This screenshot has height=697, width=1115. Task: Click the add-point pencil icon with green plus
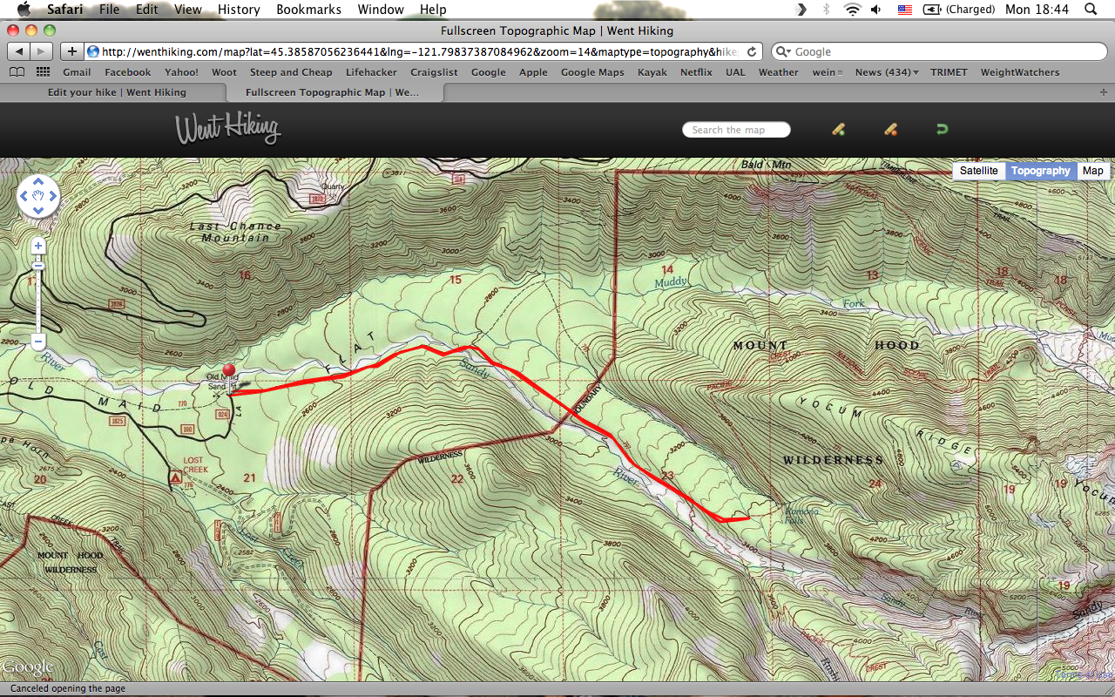click(838, 130)
